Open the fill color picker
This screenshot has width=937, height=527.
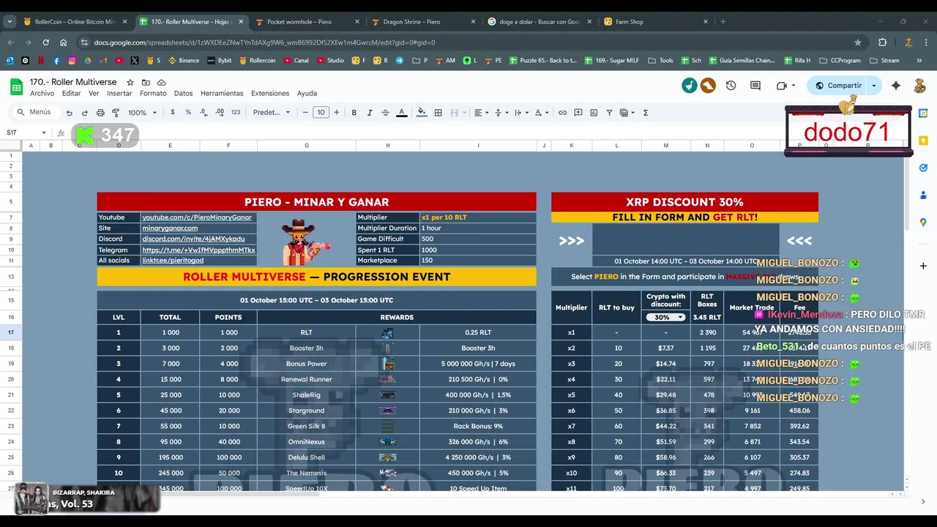[x=422, y=113]
